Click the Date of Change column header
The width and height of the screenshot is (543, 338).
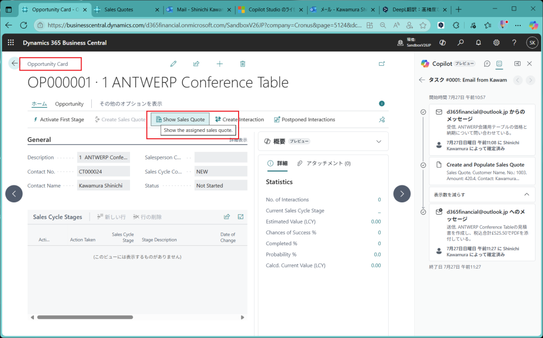coord(227,237)
